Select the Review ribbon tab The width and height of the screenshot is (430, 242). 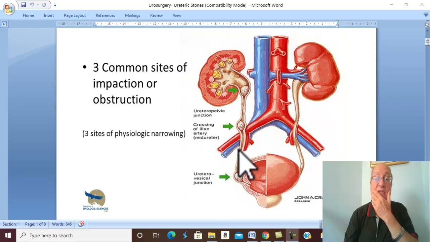click(x=156, y=15)
